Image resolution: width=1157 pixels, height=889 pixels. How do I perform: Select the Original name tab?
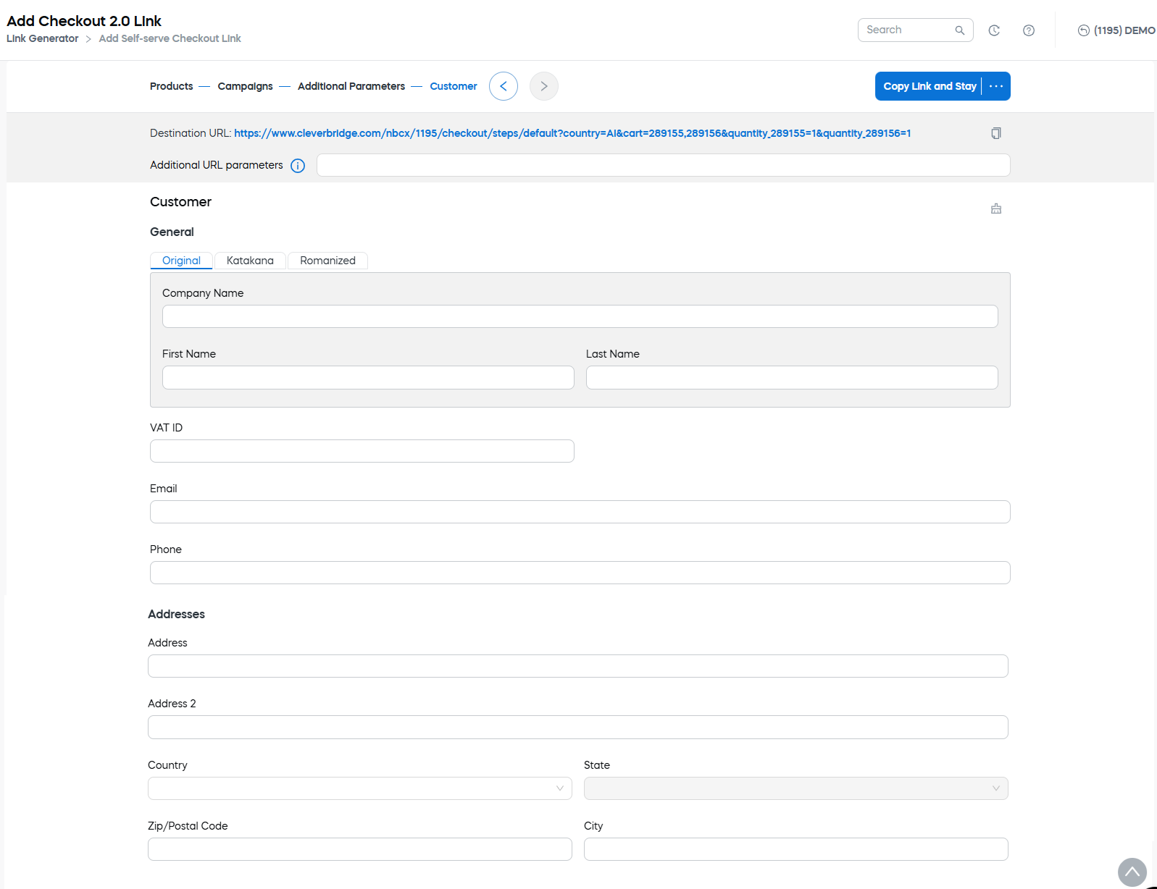tap(181, 261)
